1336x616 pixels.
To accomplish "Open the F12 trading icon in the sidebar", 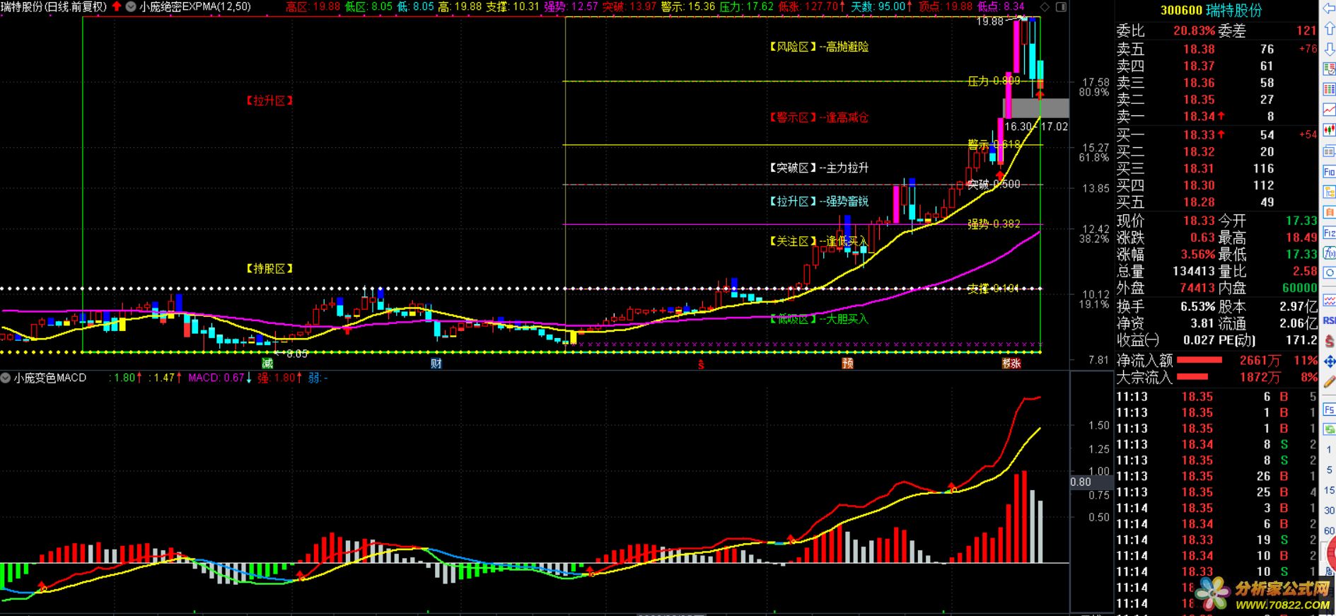I will pos(1329,233).
